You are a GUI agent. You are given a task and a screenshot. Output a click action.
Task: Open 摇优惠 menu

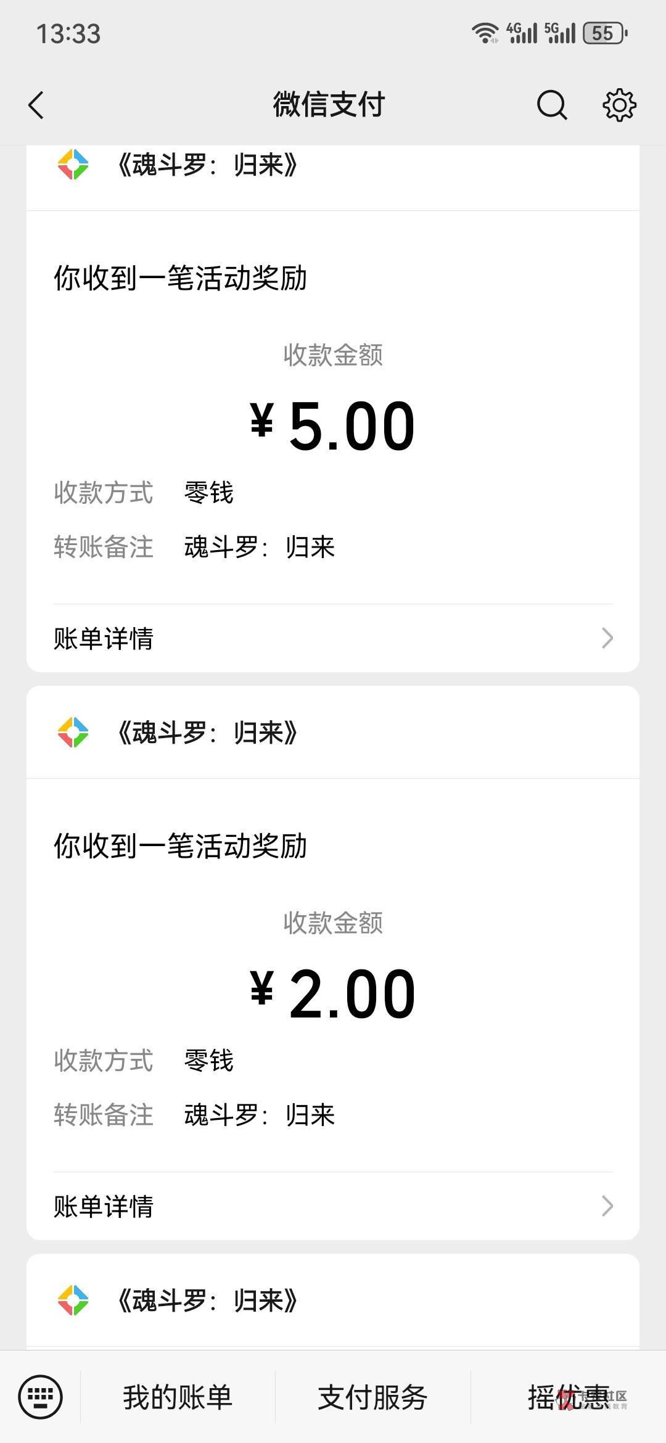pos(569,1397)
